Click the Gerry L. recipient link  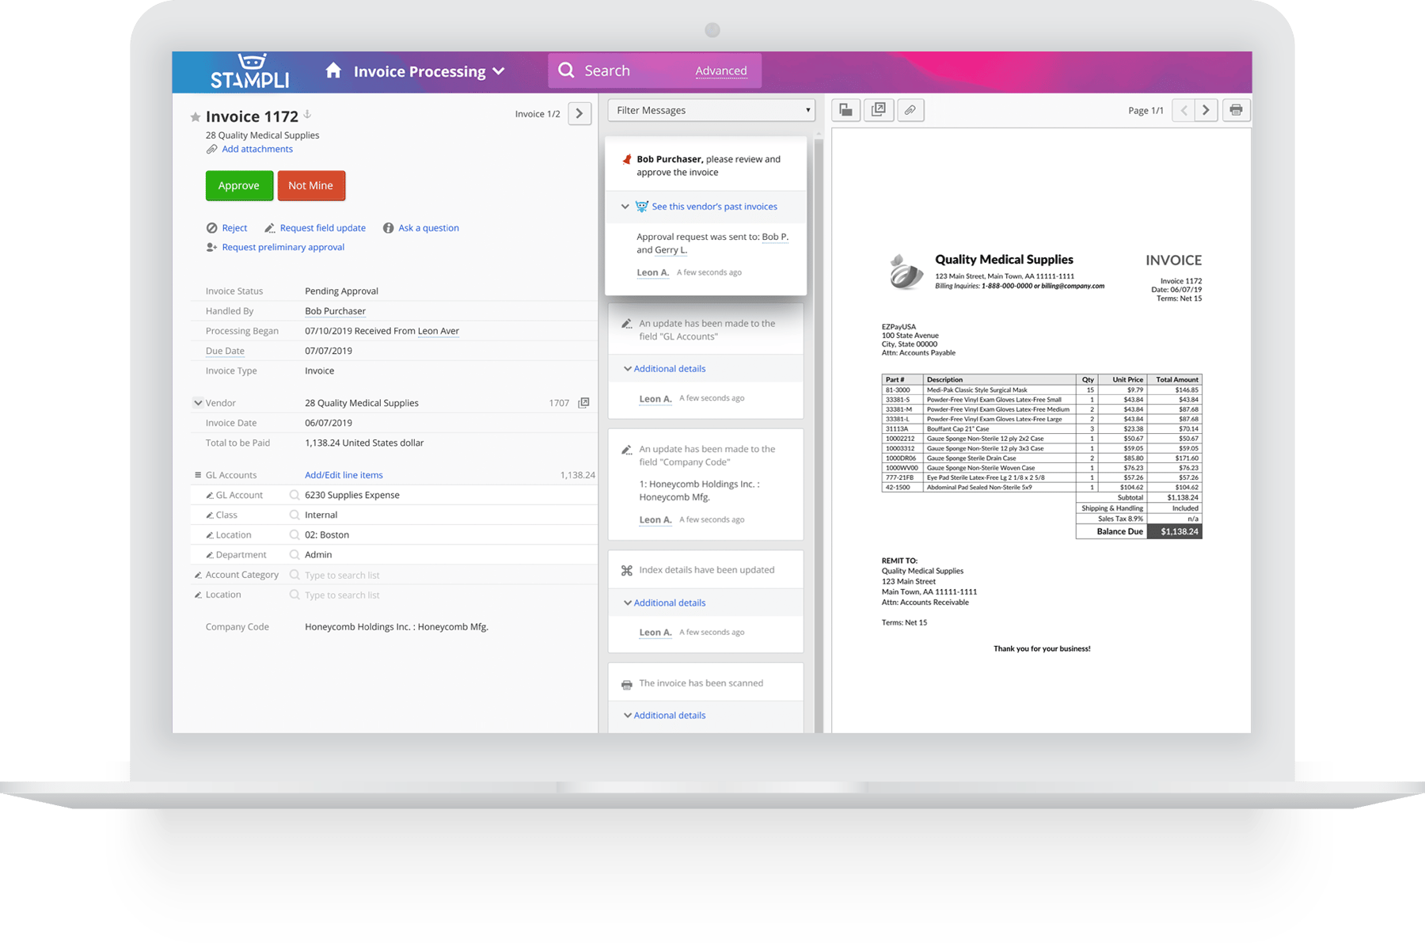coord(671,250)
